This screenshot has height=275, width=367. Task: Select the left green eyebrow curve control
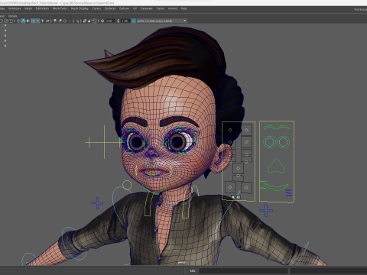(x=269, y=128)
